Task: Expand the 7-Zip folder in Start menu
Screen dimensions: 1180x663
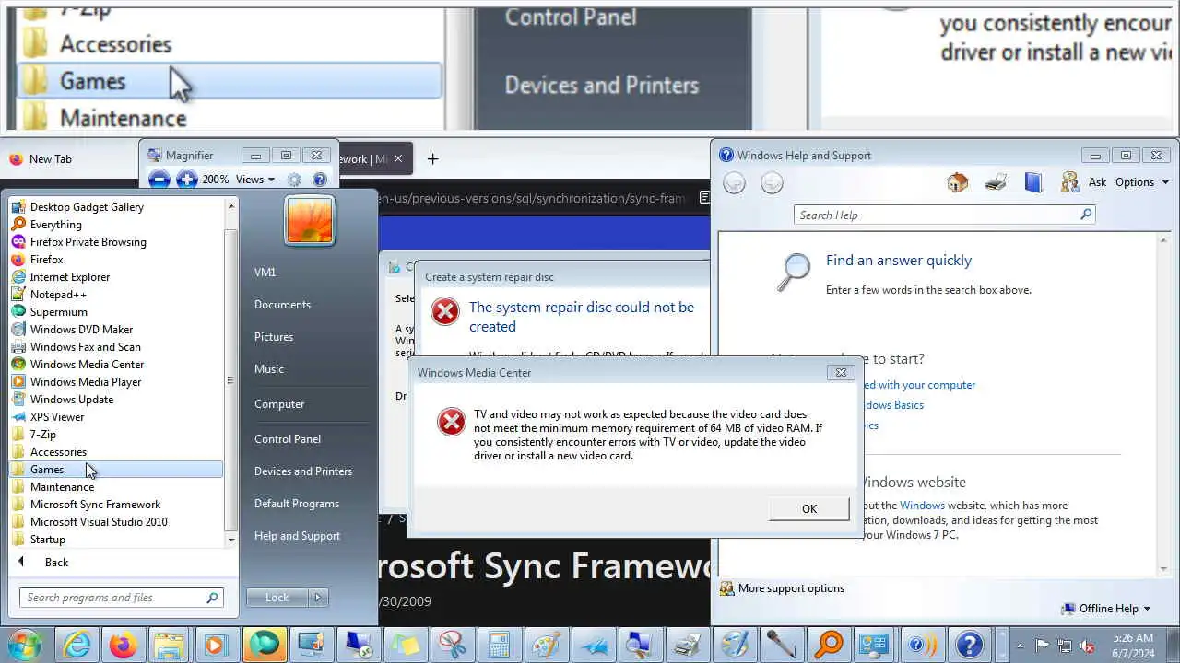Action: [x=116, y=435]
